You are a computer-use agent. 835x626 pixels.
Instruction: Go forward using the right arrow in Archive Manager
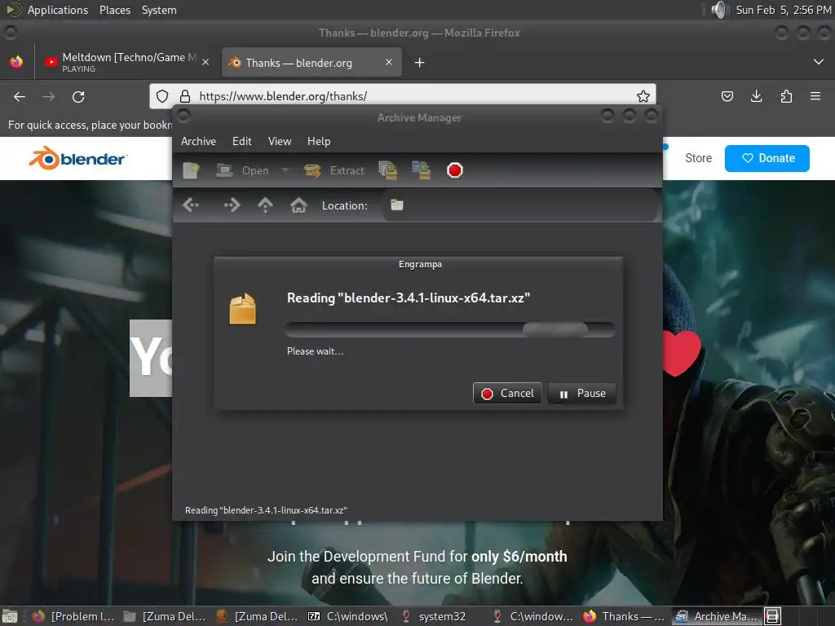232,205
